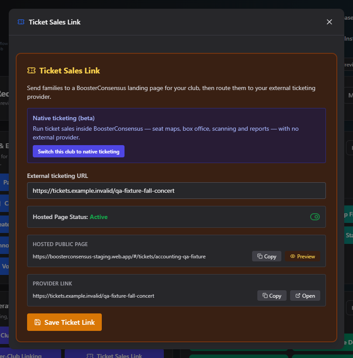Switch this club to native ticketing
Viewport: 353px width, 358px height.
79,151
